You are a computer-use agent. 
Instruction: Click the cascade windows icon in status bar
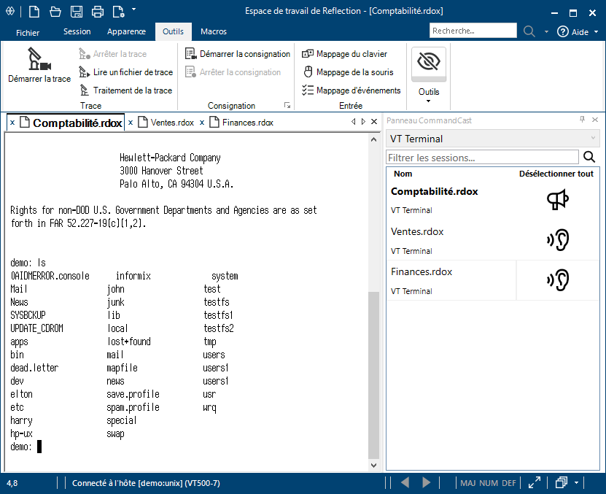[562, 482]
